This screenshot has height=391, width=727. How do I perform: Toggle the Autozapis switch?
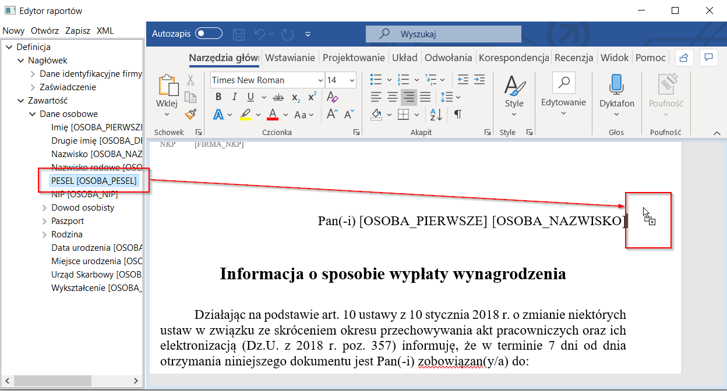(209, 34)
